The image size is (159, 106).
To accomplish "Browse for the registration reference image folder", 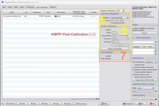I will click(x=156, y=91).
